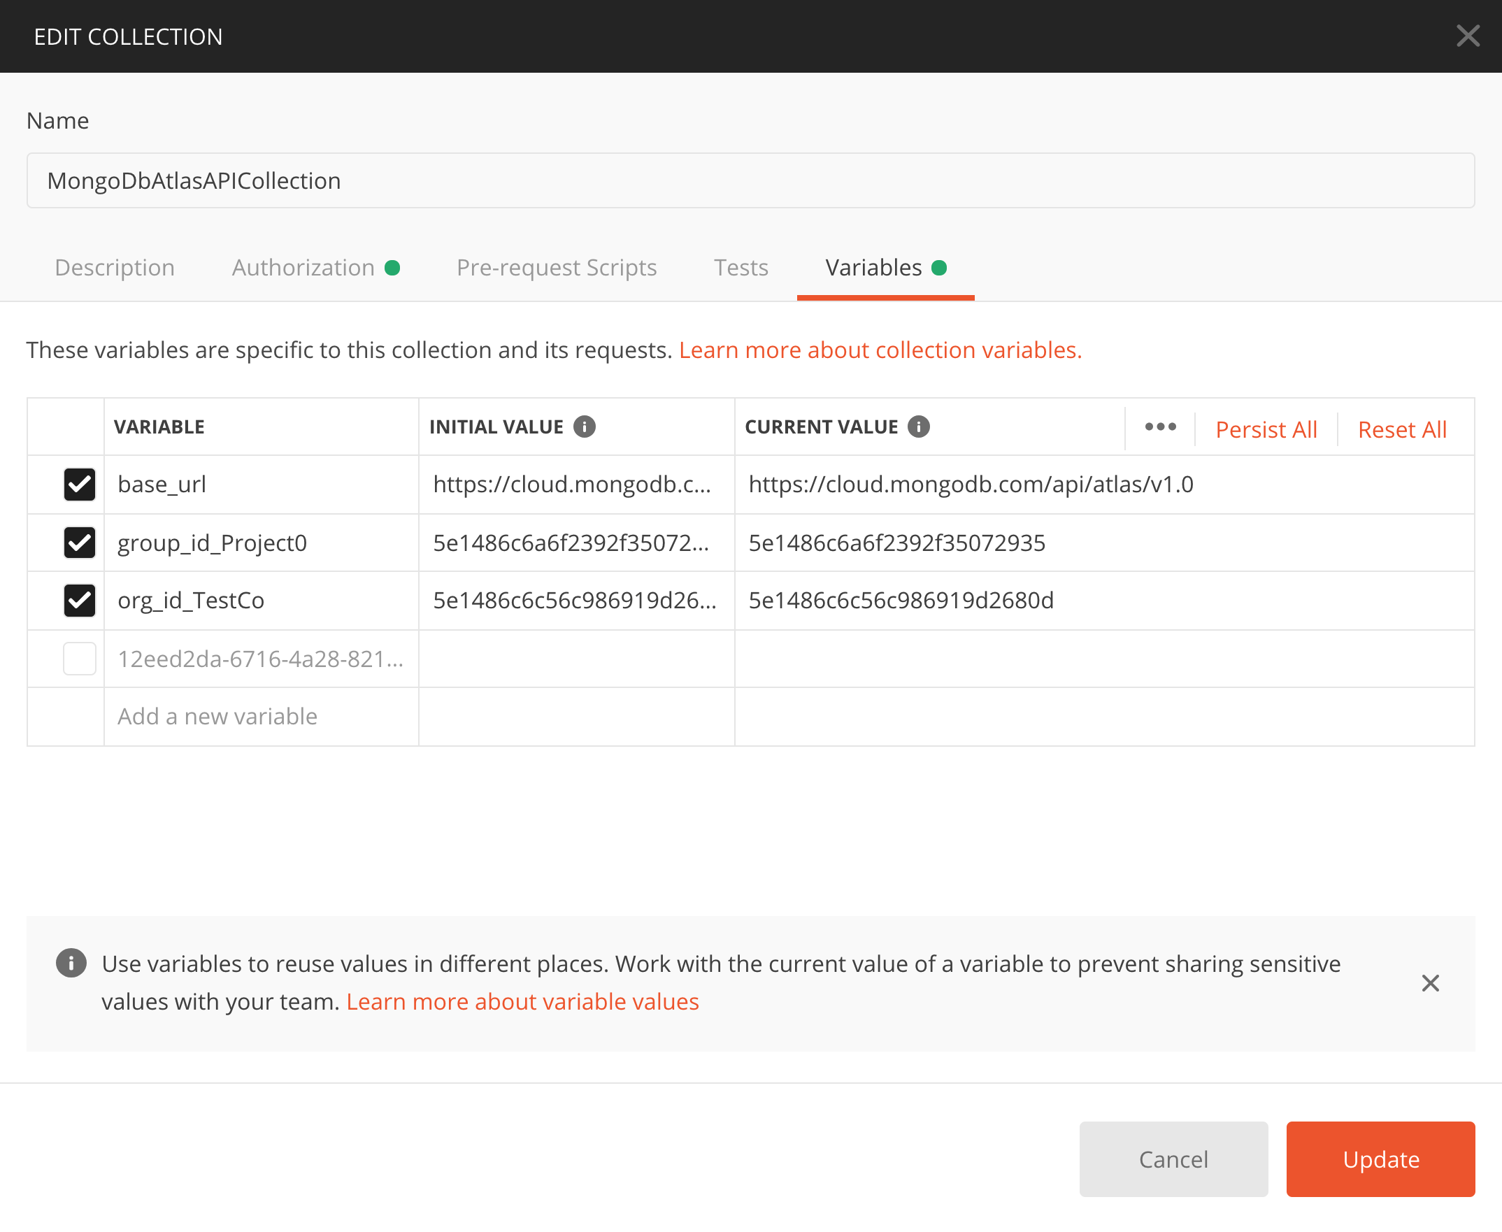Go to the Tests tab
This screenshot has height=1232, width=1502.
coord(741,268)
